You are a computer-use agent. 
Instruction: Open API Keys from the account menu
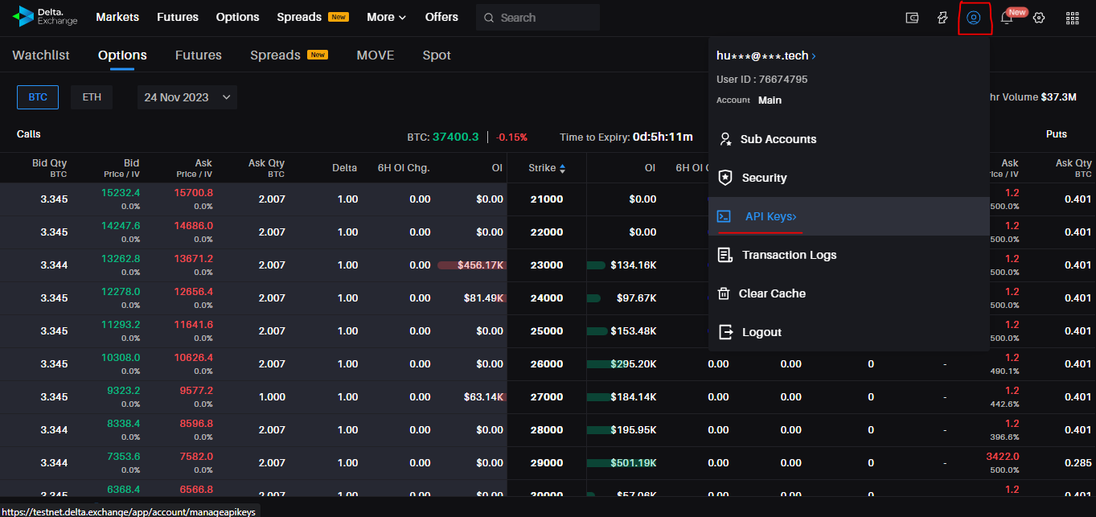click(849, 216)
